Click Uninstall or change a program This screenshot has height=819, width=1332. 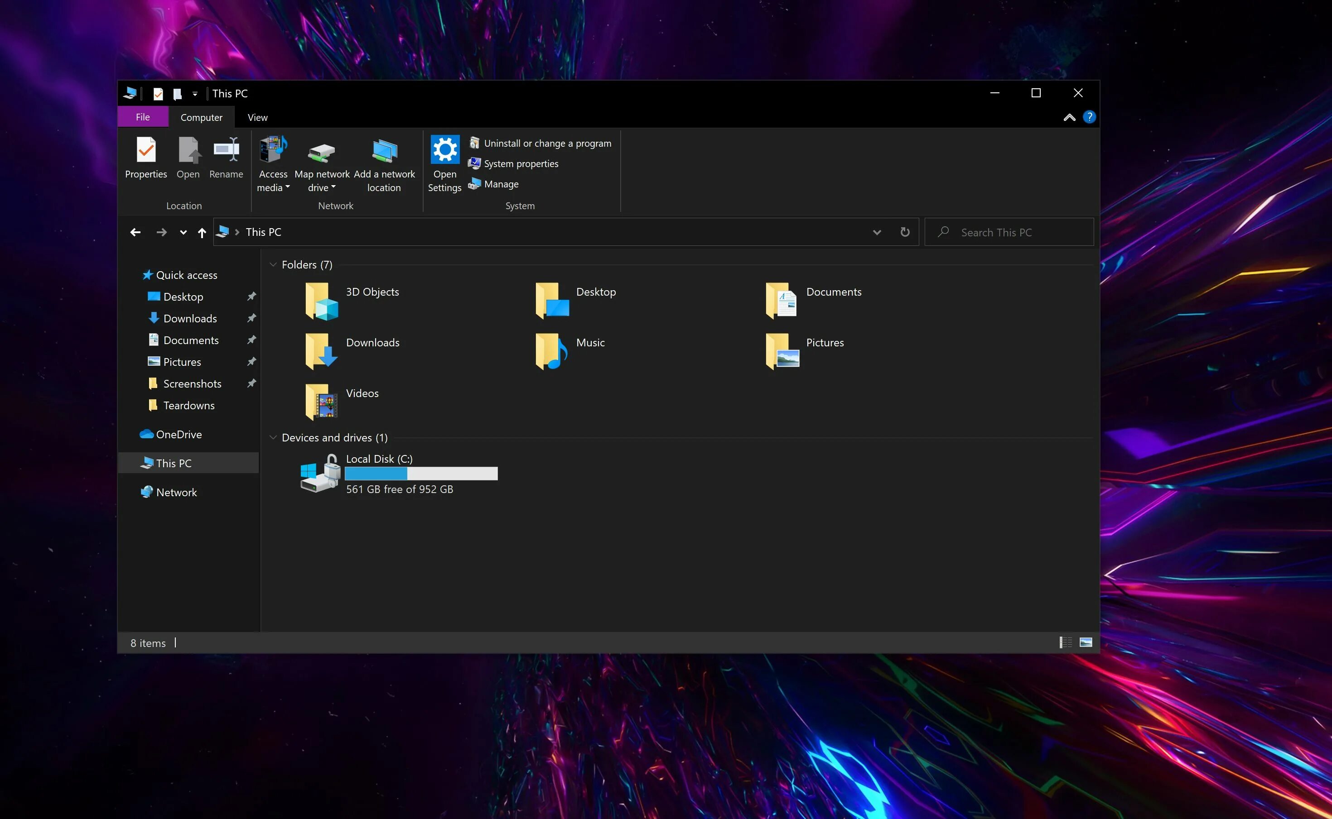pos(547,144)
